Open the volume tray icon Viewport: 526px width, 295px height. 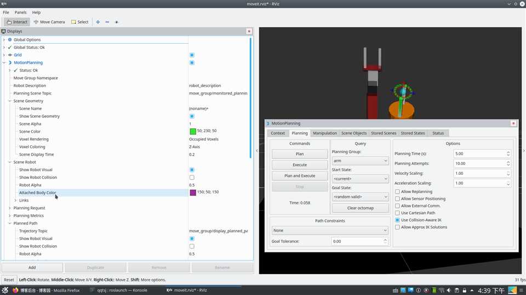pyautogui.click(x=449, y=290)
